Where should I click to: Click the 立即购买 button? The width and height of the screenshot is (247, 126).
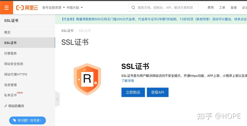133,92
